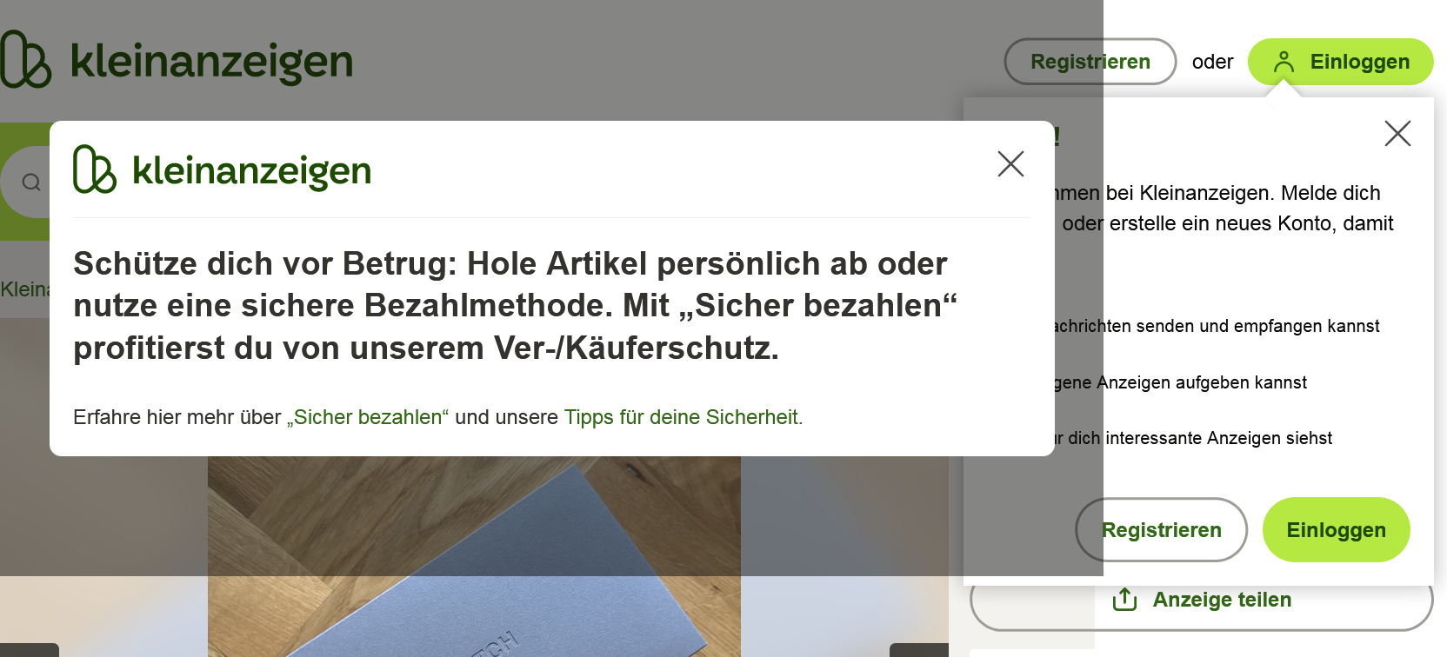Open the „Sicher bezahlen“ link
This screenshot has width=1447, height=657.
coord(368,417)
